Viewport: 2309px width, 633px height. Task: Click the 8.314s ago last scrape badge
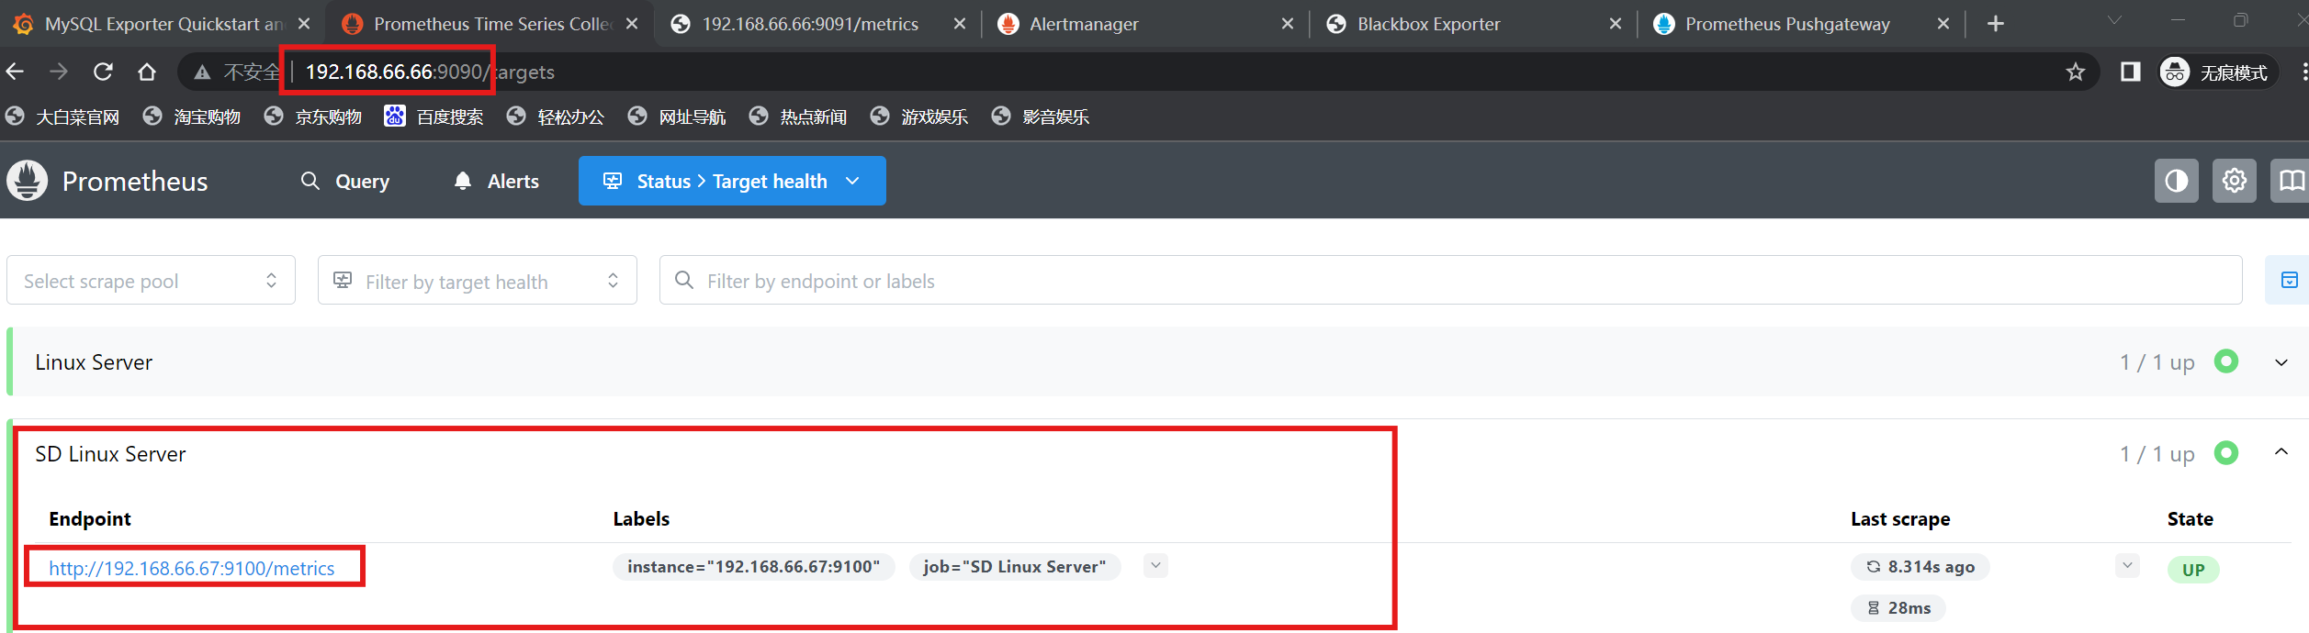click(1920, 567)
